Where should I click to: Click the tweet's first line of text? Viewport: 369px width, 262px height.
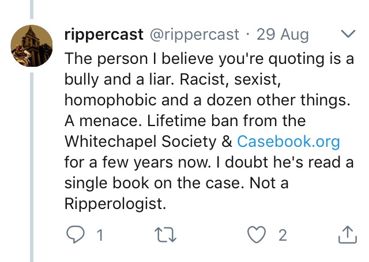click(x=209, y=58)
